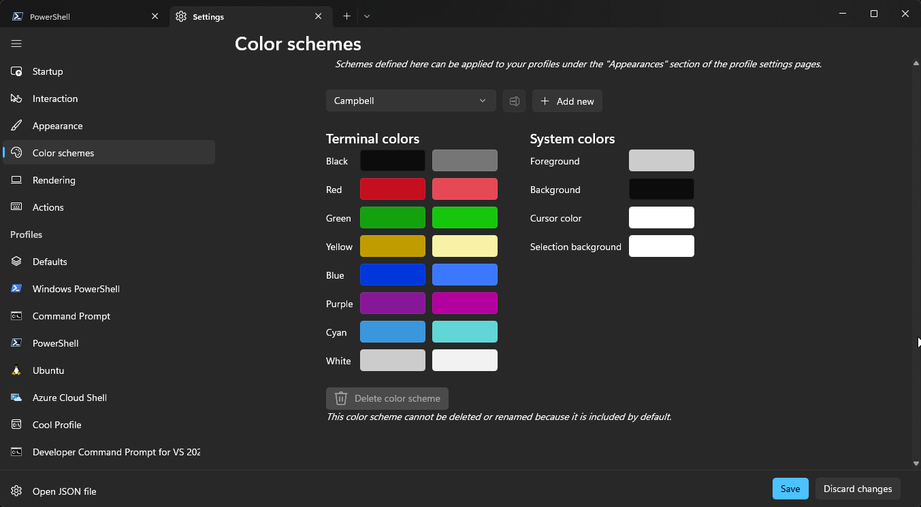Open the Startup settings page

(109, 71)
